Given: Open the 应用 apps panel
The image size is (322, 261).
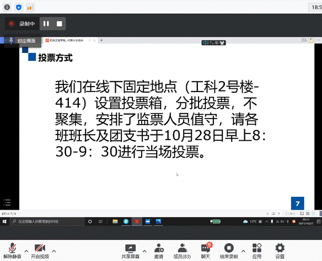Looking at the screenshot, I should click(257, 251).
